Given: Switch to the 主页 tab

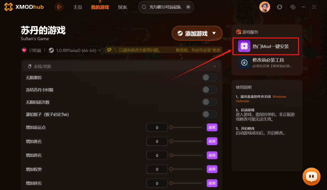Looking at the screenshot, I should pyautogui.click(x=78, y=7).
